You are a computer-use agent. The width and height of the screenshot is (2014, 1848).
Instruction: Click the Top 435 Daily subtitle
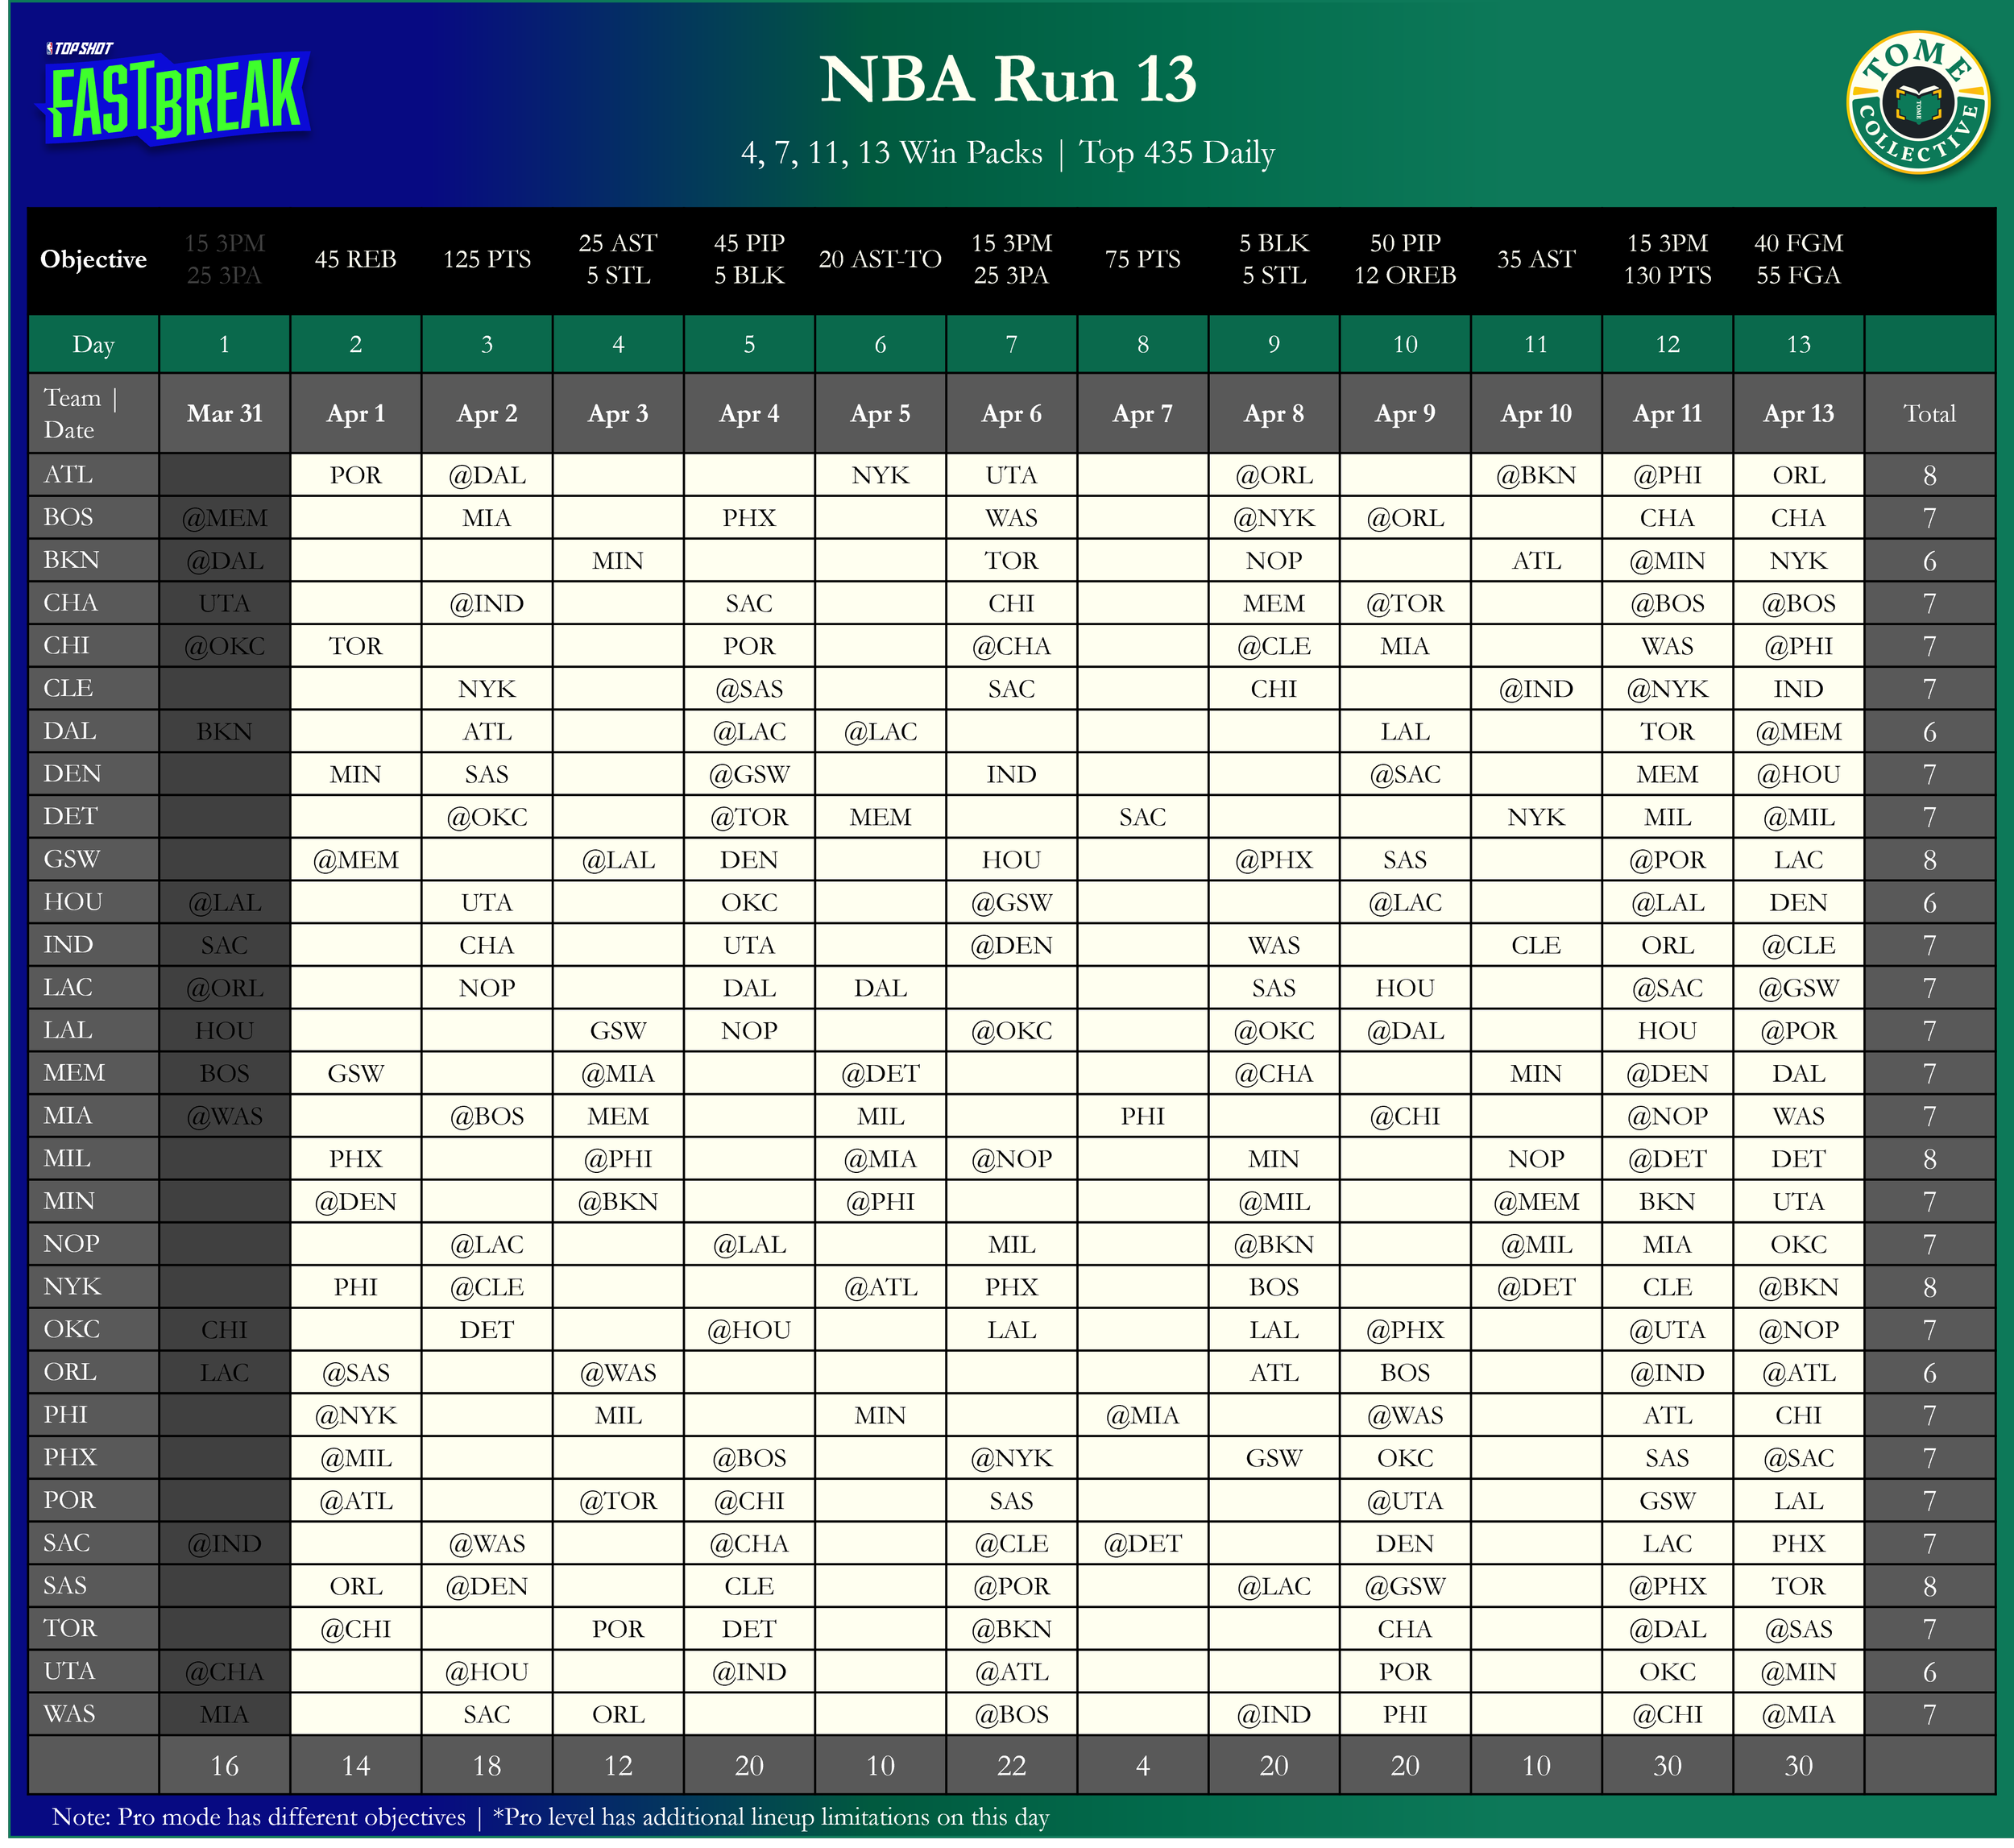(x=1177, y=153)
